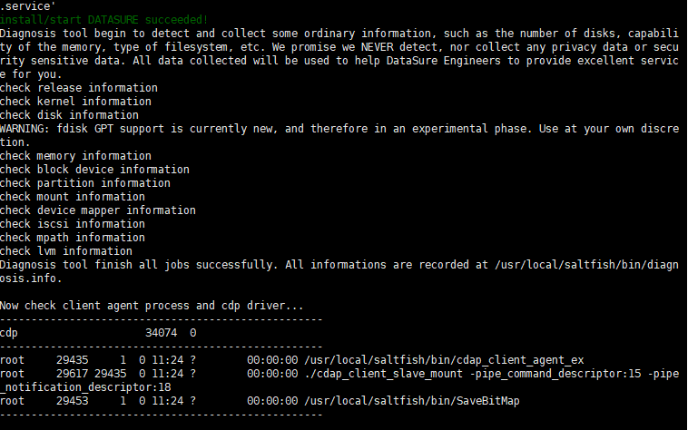688x430 pixels.
Task: Click the 'check release information' line
Action: 79,88
